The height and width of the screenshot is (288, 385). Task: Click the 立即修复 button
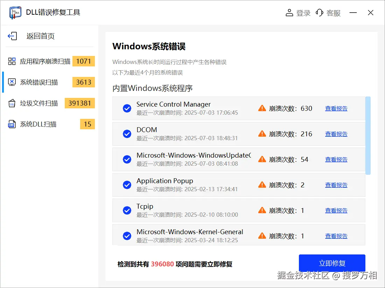pyautogui.click(x=332, y=263)
